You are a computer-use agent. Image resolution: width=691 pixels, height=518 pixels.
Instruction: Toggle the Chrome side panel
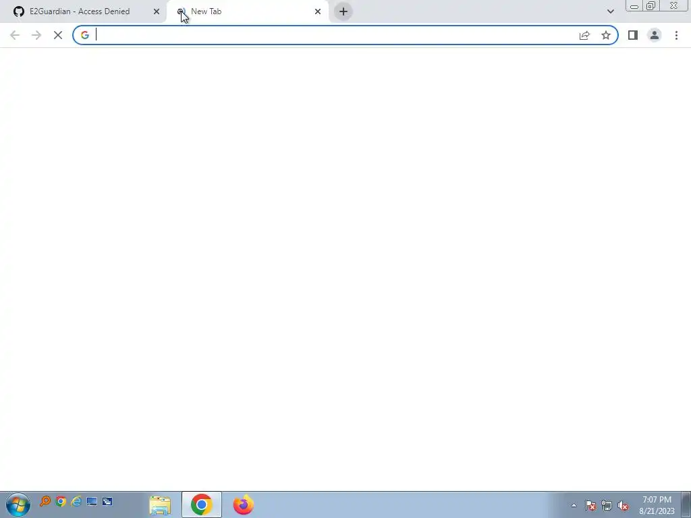pyautogui.click(x=633, y=35)
